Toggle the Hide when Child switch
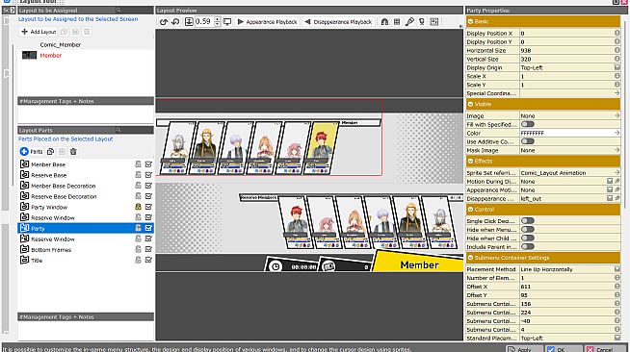 [528, 239]
